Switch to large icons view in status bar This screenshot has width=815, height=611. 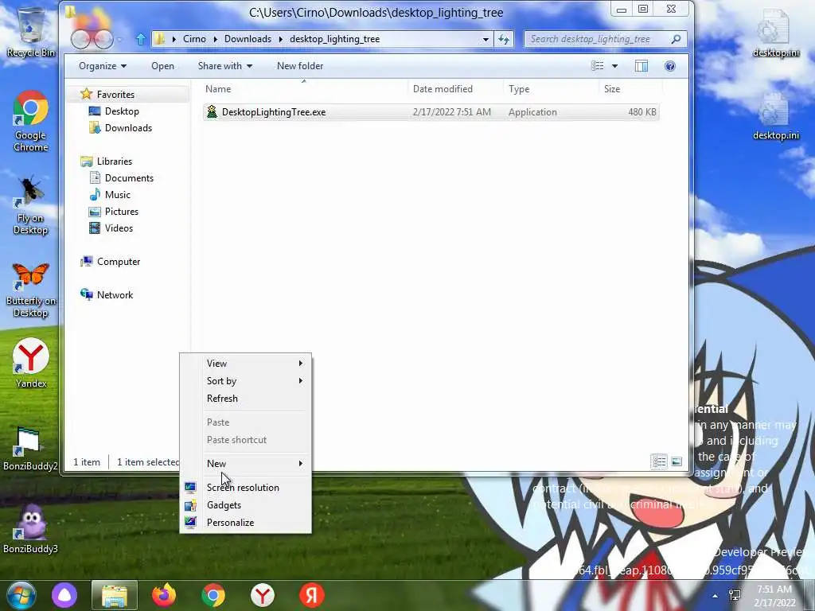677,461
